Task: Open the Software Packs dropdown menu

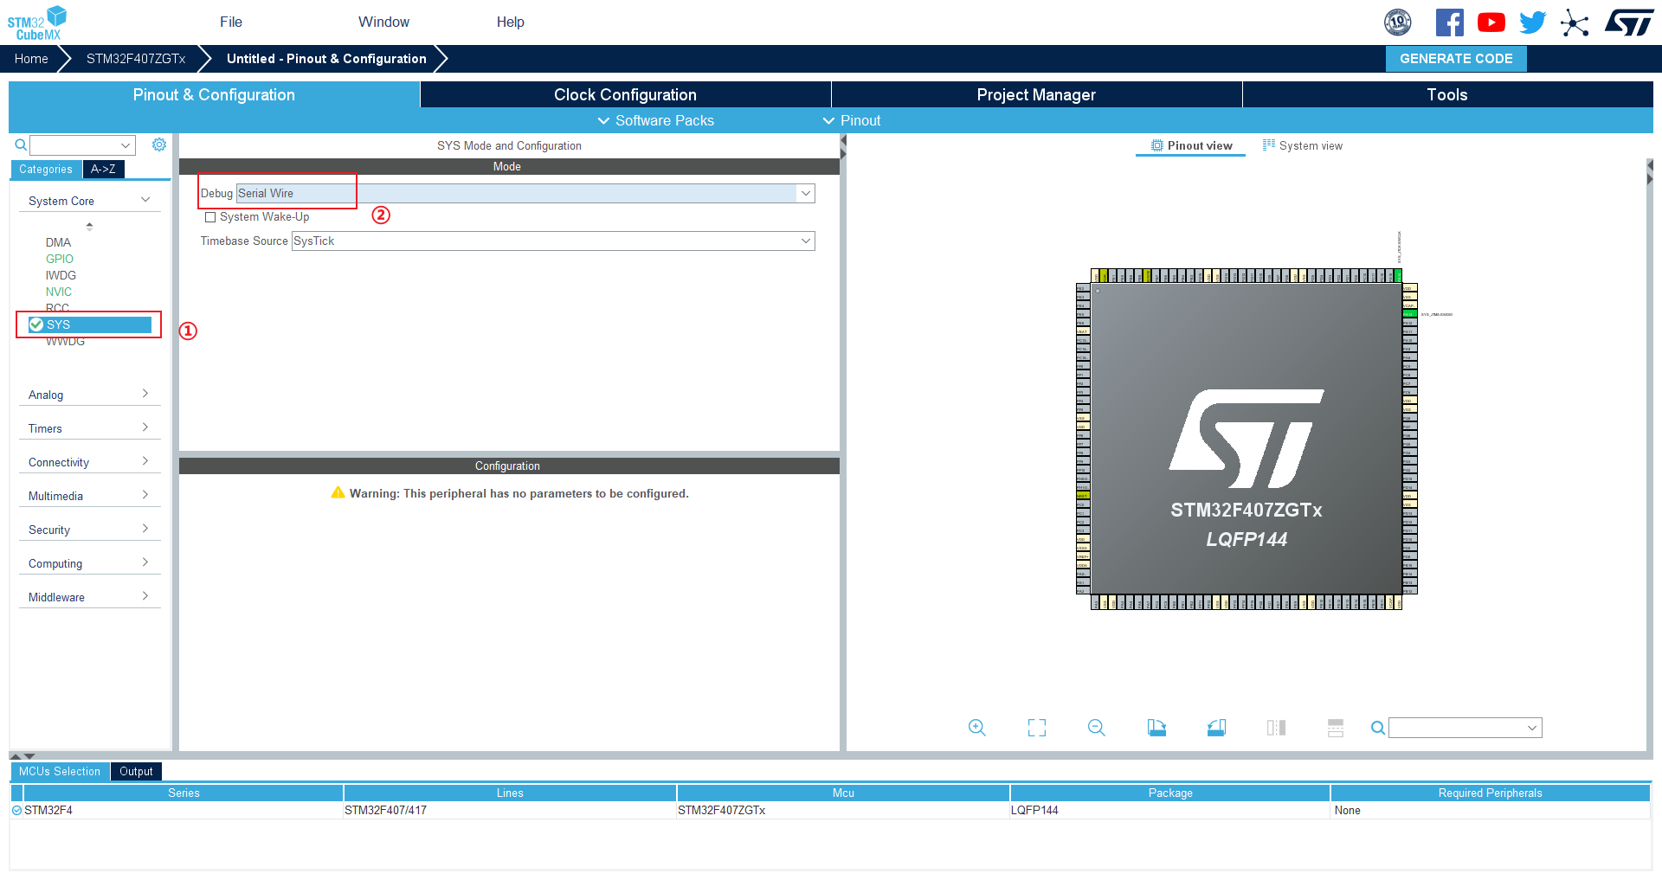Action: click(x=656, y=121)
